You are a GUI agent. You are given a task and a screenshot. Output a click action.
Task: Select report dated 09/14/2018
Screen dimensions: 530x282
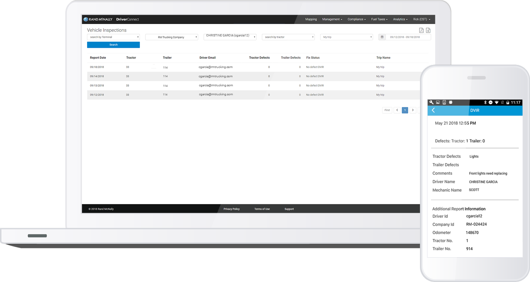[x=254, y=76]
